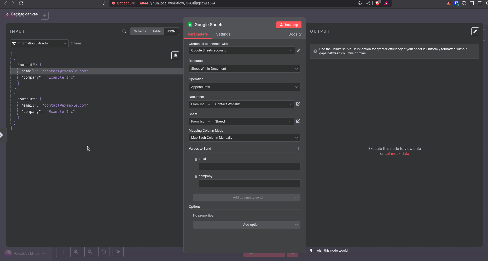The width and height of the screenshot is (488, 261).
Task: Switch input view to Schema
Action: click(x=140, y=31)
